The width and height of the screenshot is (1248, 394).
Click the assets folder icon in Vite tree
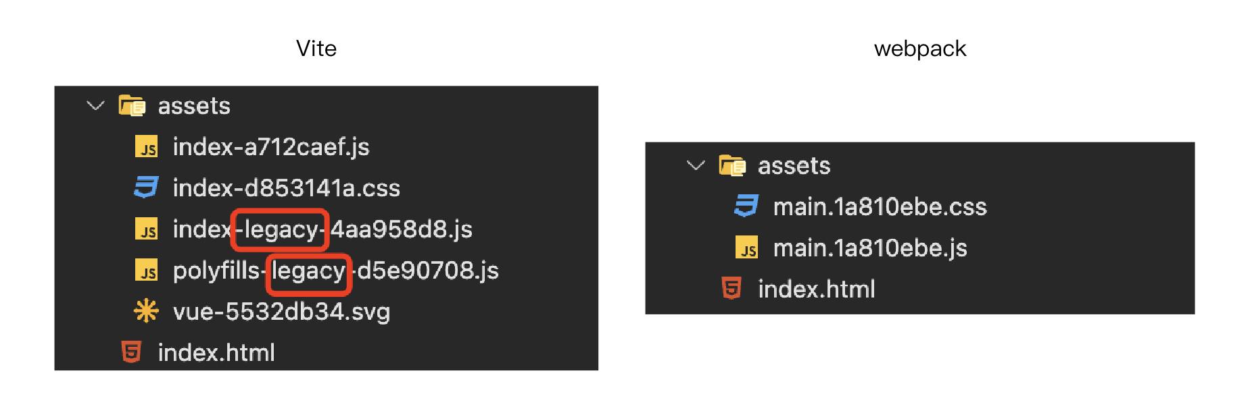(132, 106)
